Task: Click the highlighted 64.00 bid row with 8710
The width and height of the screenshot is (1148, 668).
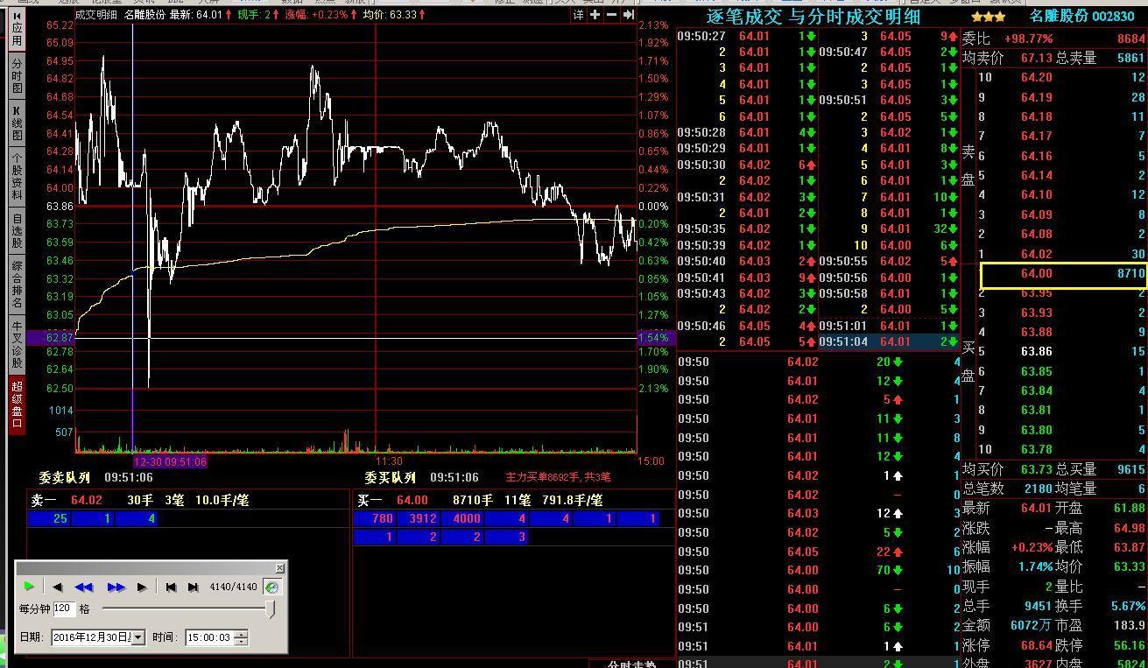Action: [x=1063, y=274]
